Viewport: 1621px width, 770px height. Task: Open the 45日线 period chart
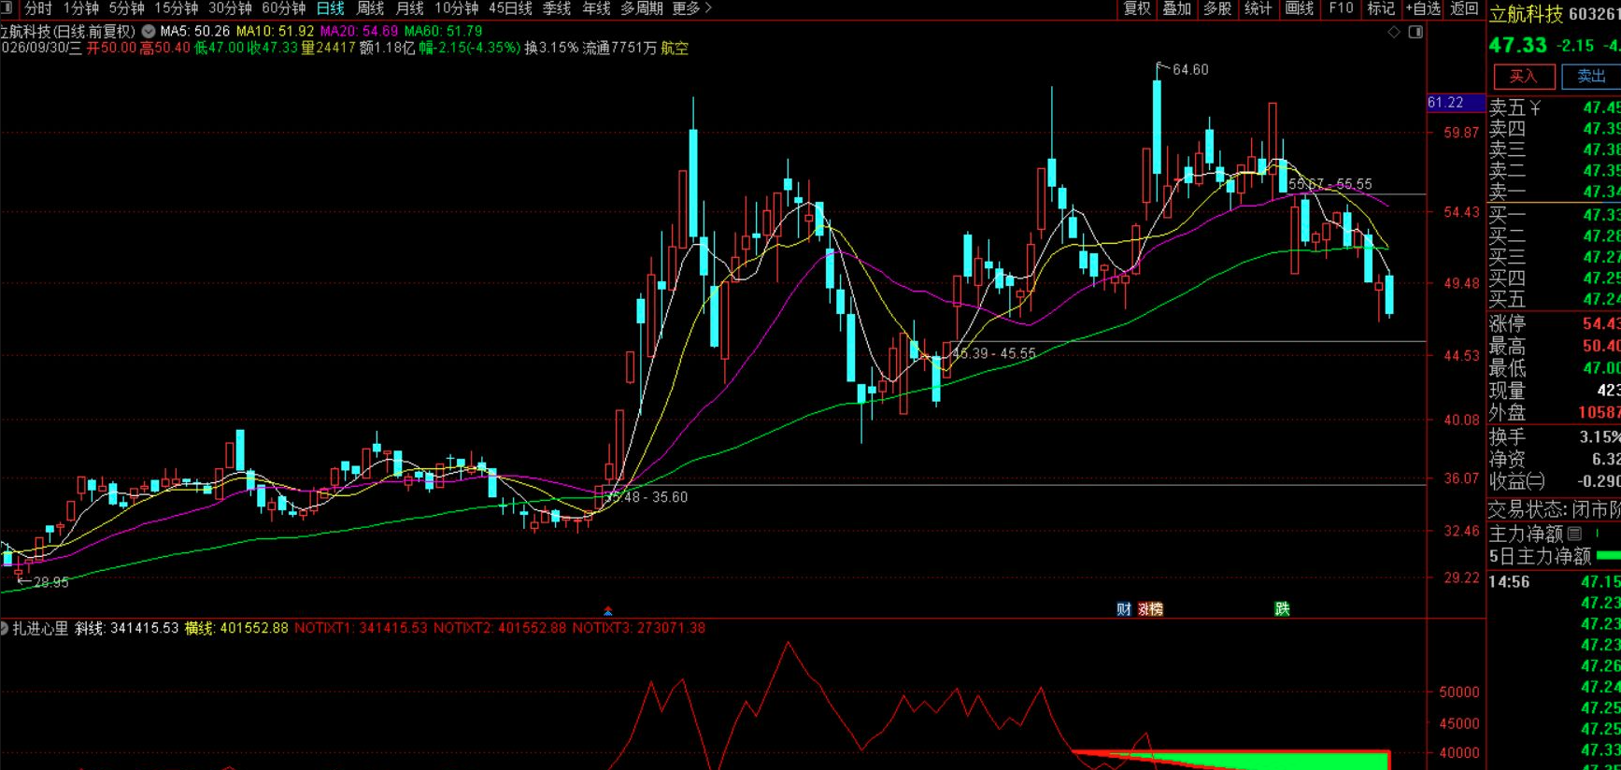click(510, 8)
